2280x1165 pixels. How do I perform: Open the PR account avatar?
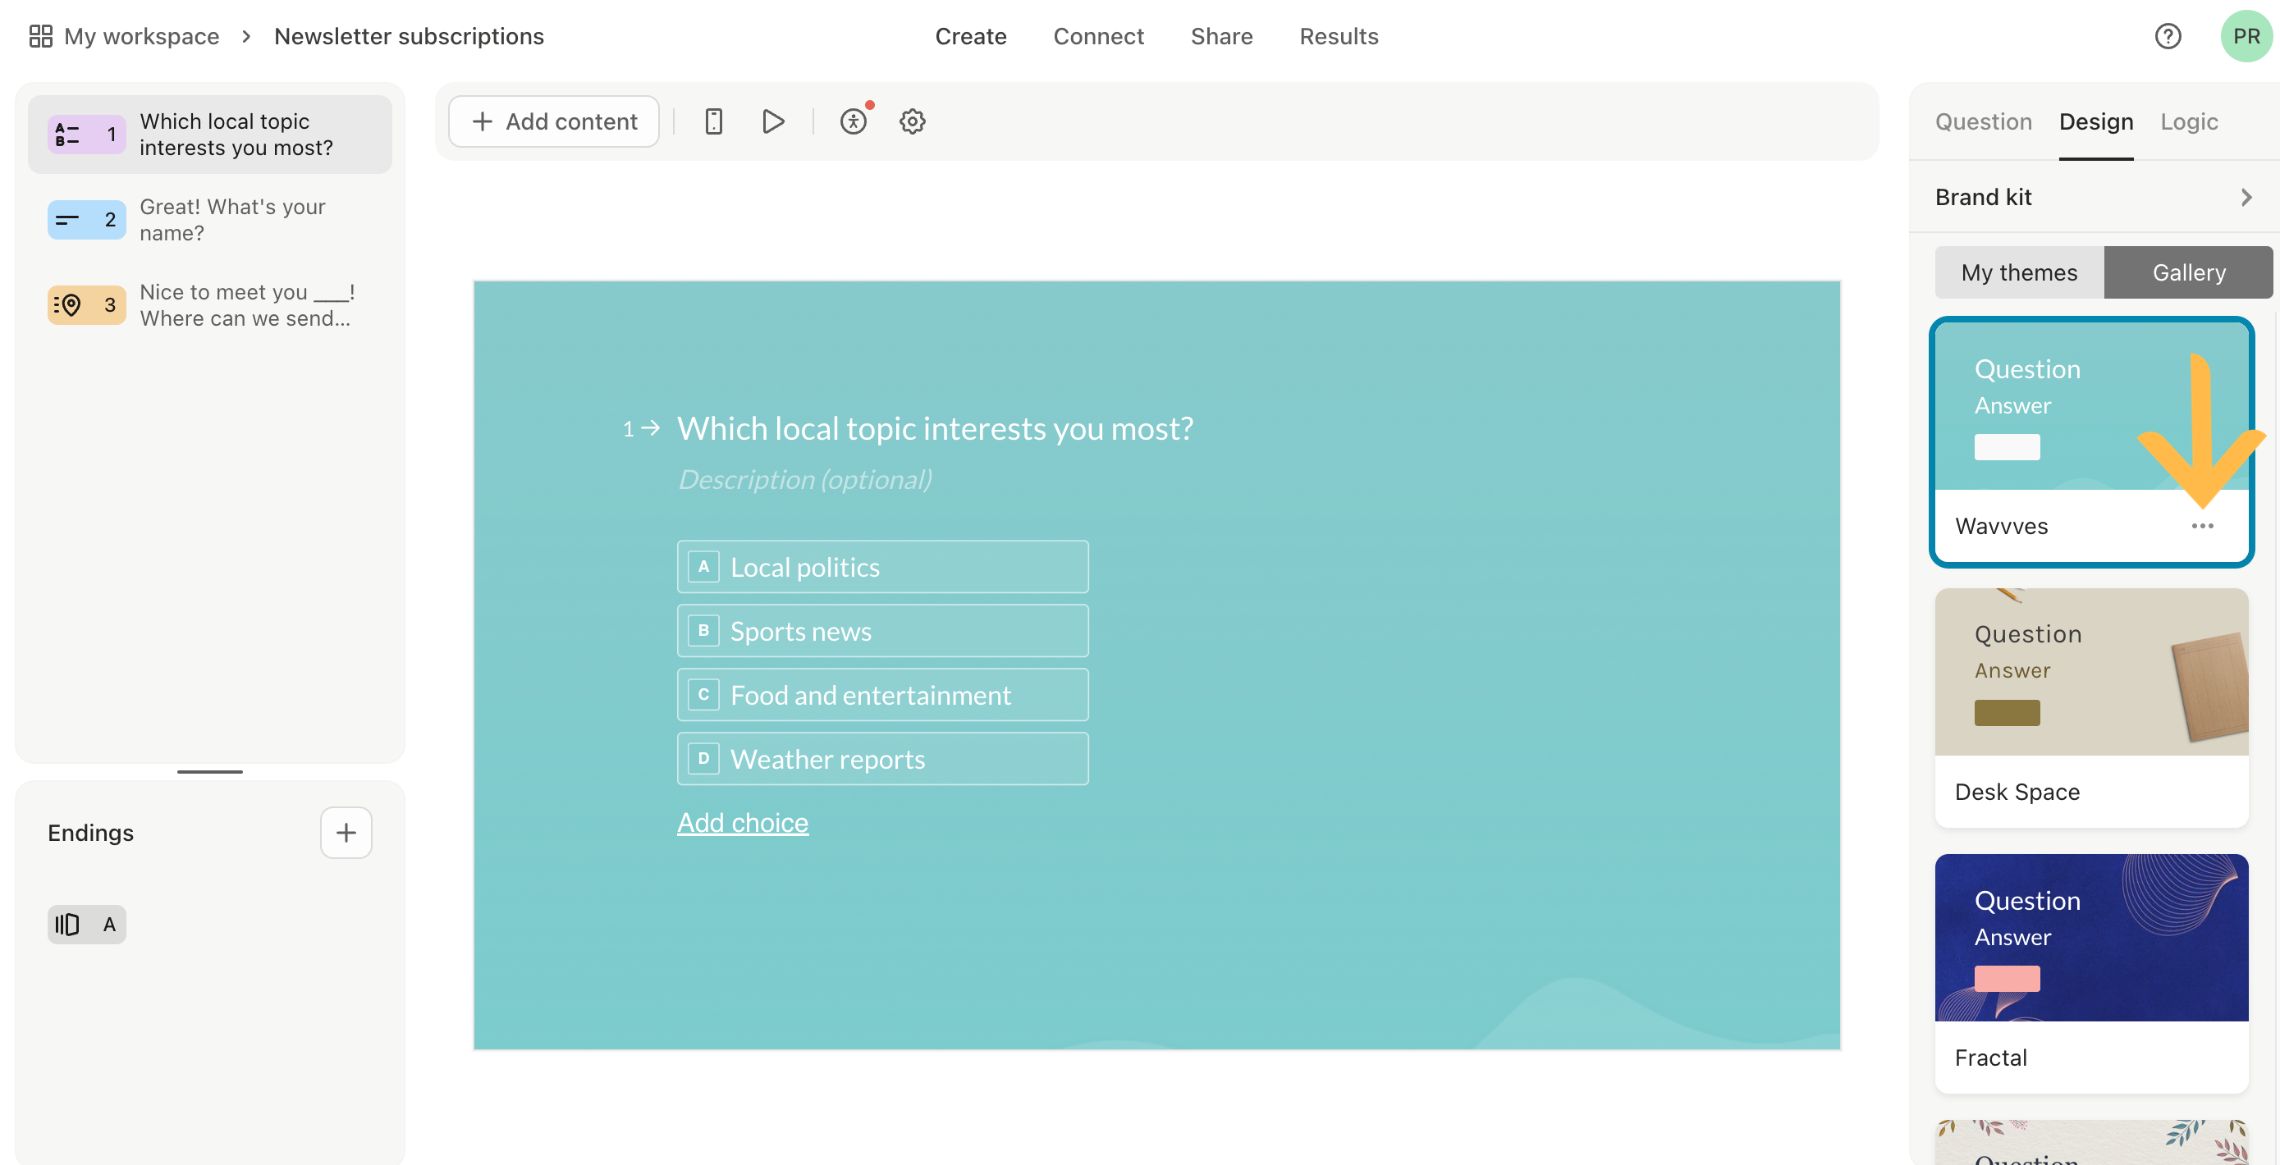2246,36
